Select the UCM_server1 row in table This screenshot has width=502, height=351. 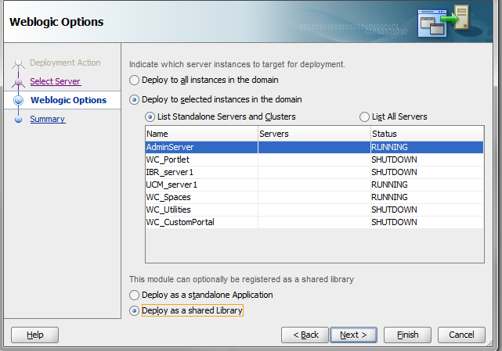pos(314,184)
